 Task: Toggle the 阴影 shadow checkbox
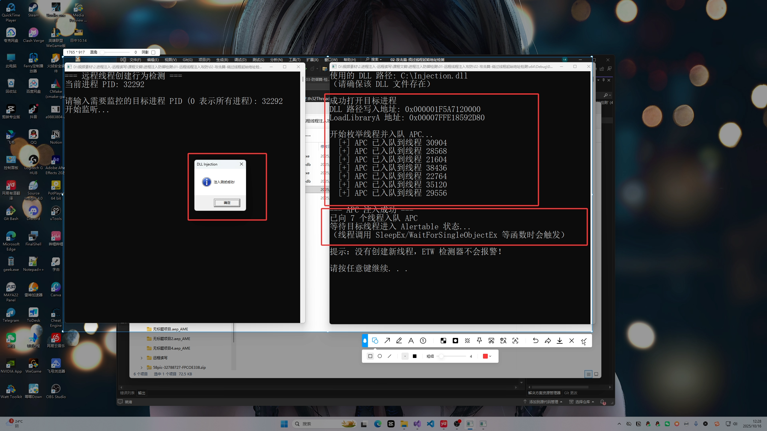[153, 52]
